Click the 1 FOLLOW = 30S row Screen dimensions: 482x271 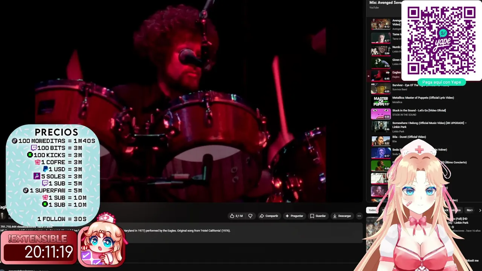coord(62,219)
